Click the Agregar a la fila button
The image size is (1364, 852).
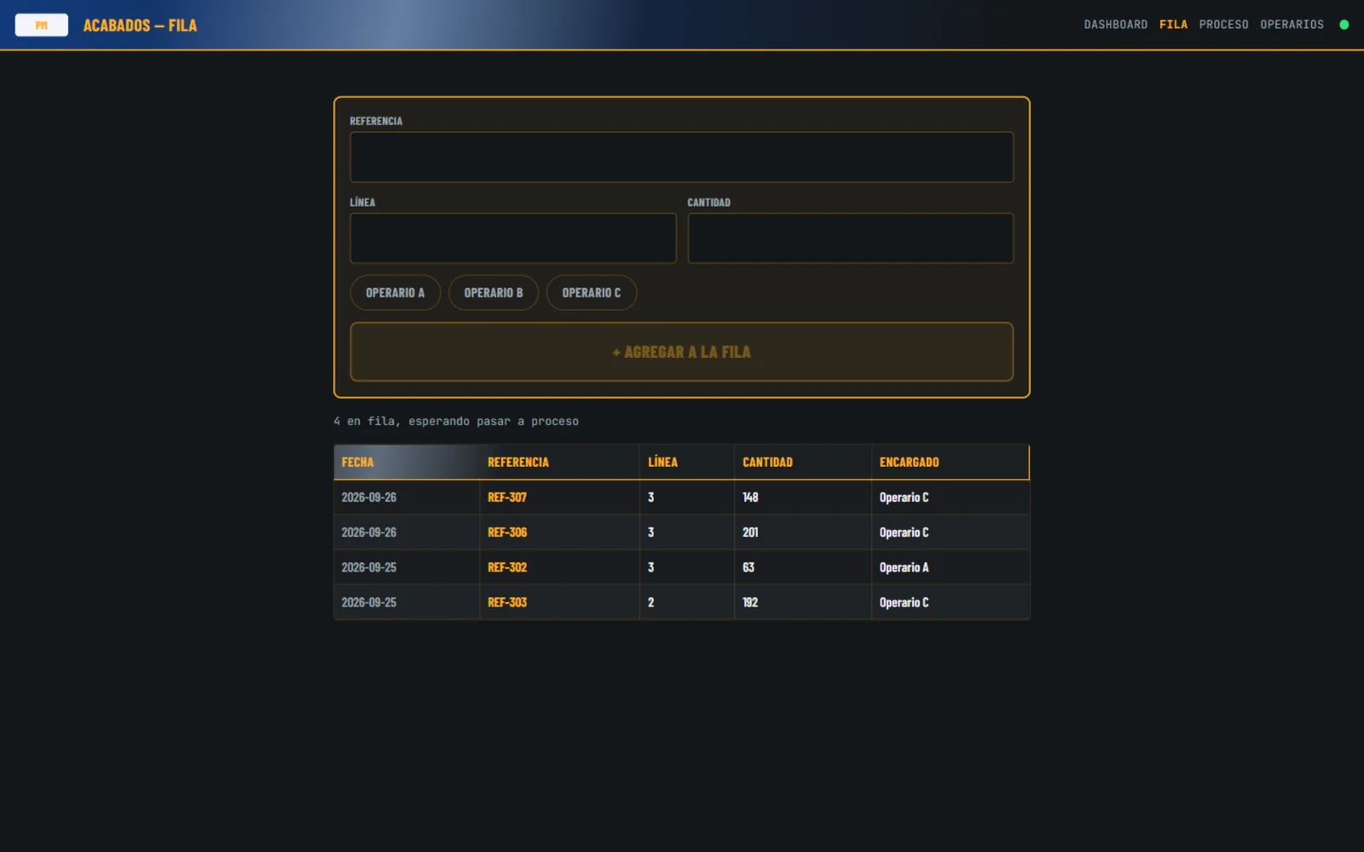tap(681, 352)
